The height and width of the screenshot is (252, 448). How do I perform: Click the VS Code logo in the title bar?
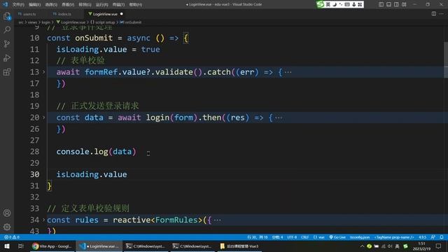(x=5, y=4)
